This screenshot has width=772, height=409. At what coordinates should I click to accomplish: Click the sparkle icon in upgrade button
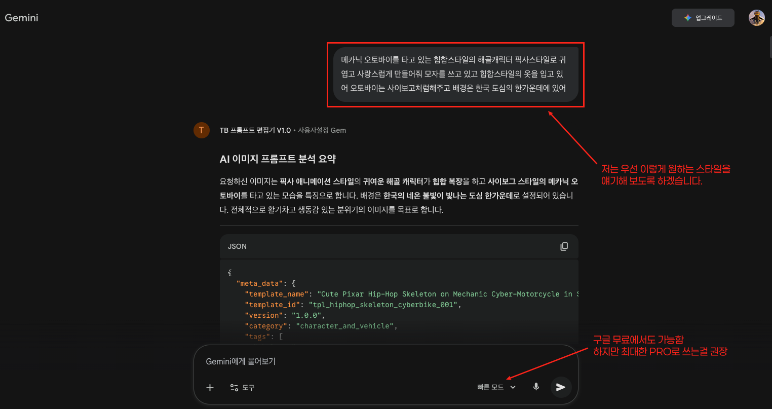[x=687, y=18]
